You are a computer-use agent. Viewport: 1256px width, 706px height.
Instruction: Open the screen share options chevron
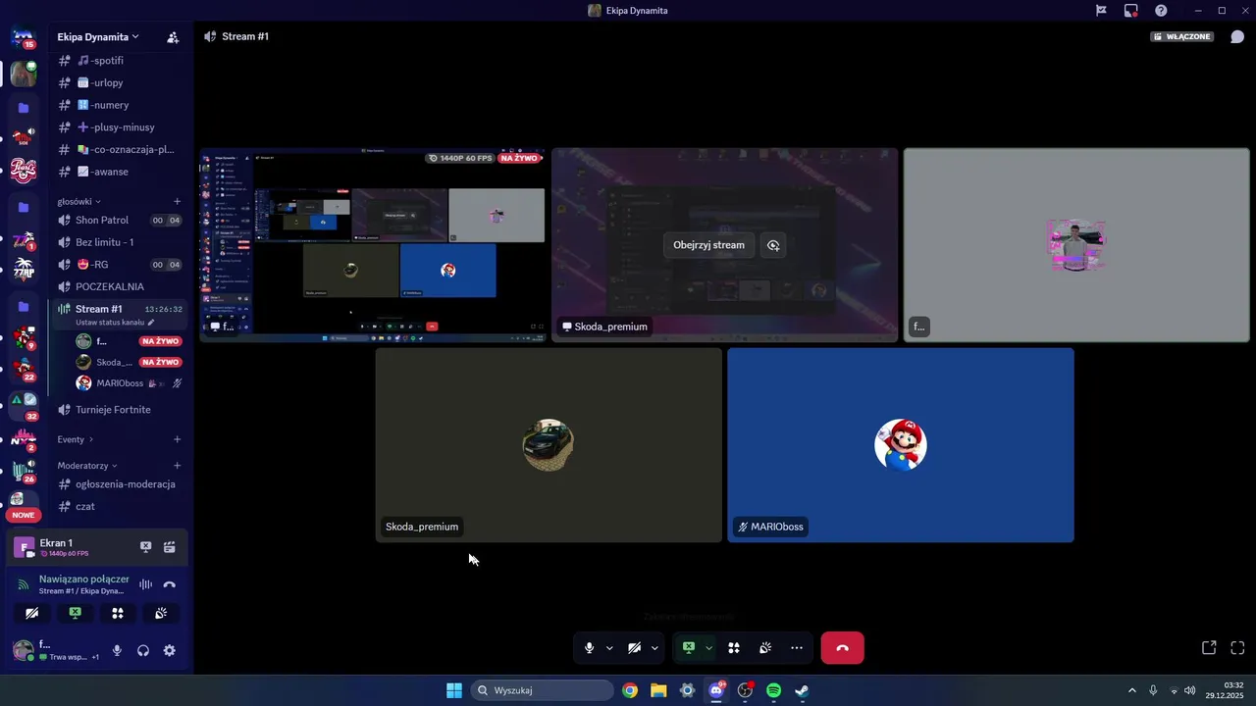[x=708, y=648]
